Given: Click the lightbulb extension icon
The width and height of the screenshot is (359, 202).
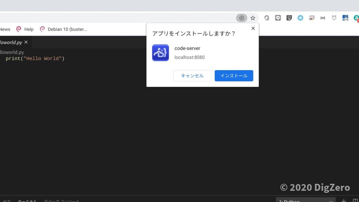Looking at the screenshot, I should 289,18.
